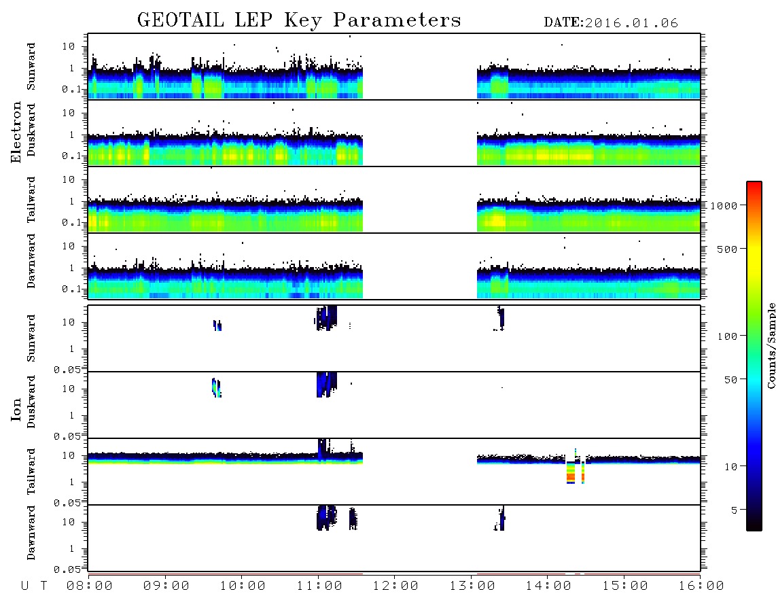Click the Electron Dawnward panel label
Image resolution: width=776 pixels, height=598 pixels.
point(31,261)
